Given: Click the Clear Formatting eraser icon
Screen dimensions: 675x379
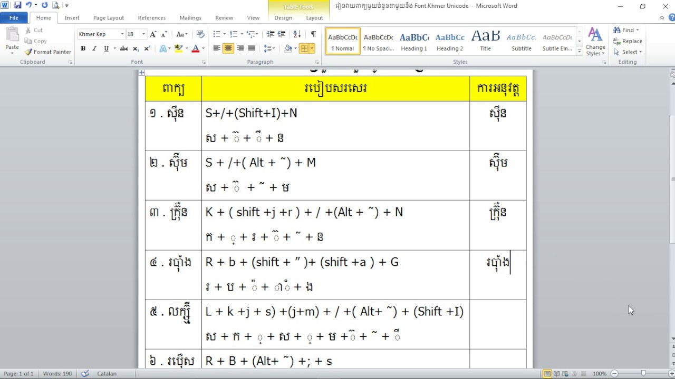Looking at the screenshot, I should pyautogui.click(x=200, y=34).
